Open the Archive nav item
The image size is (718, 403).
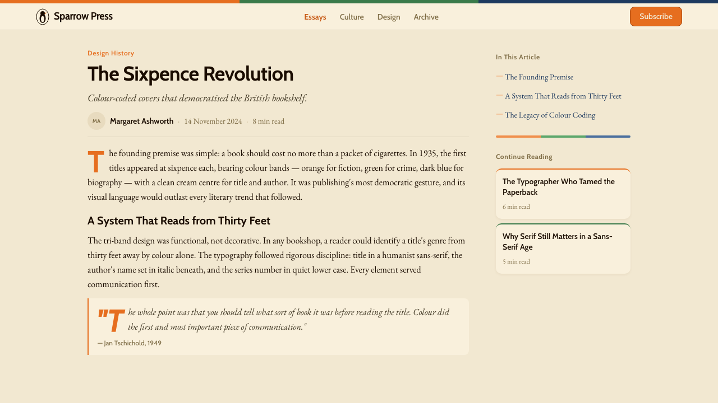426,17
